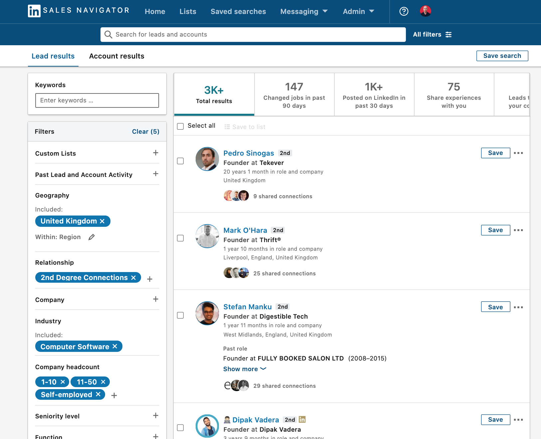541x439 pixels.
Task: Open Stefan Manku profile photo
Action: point(207,313)
